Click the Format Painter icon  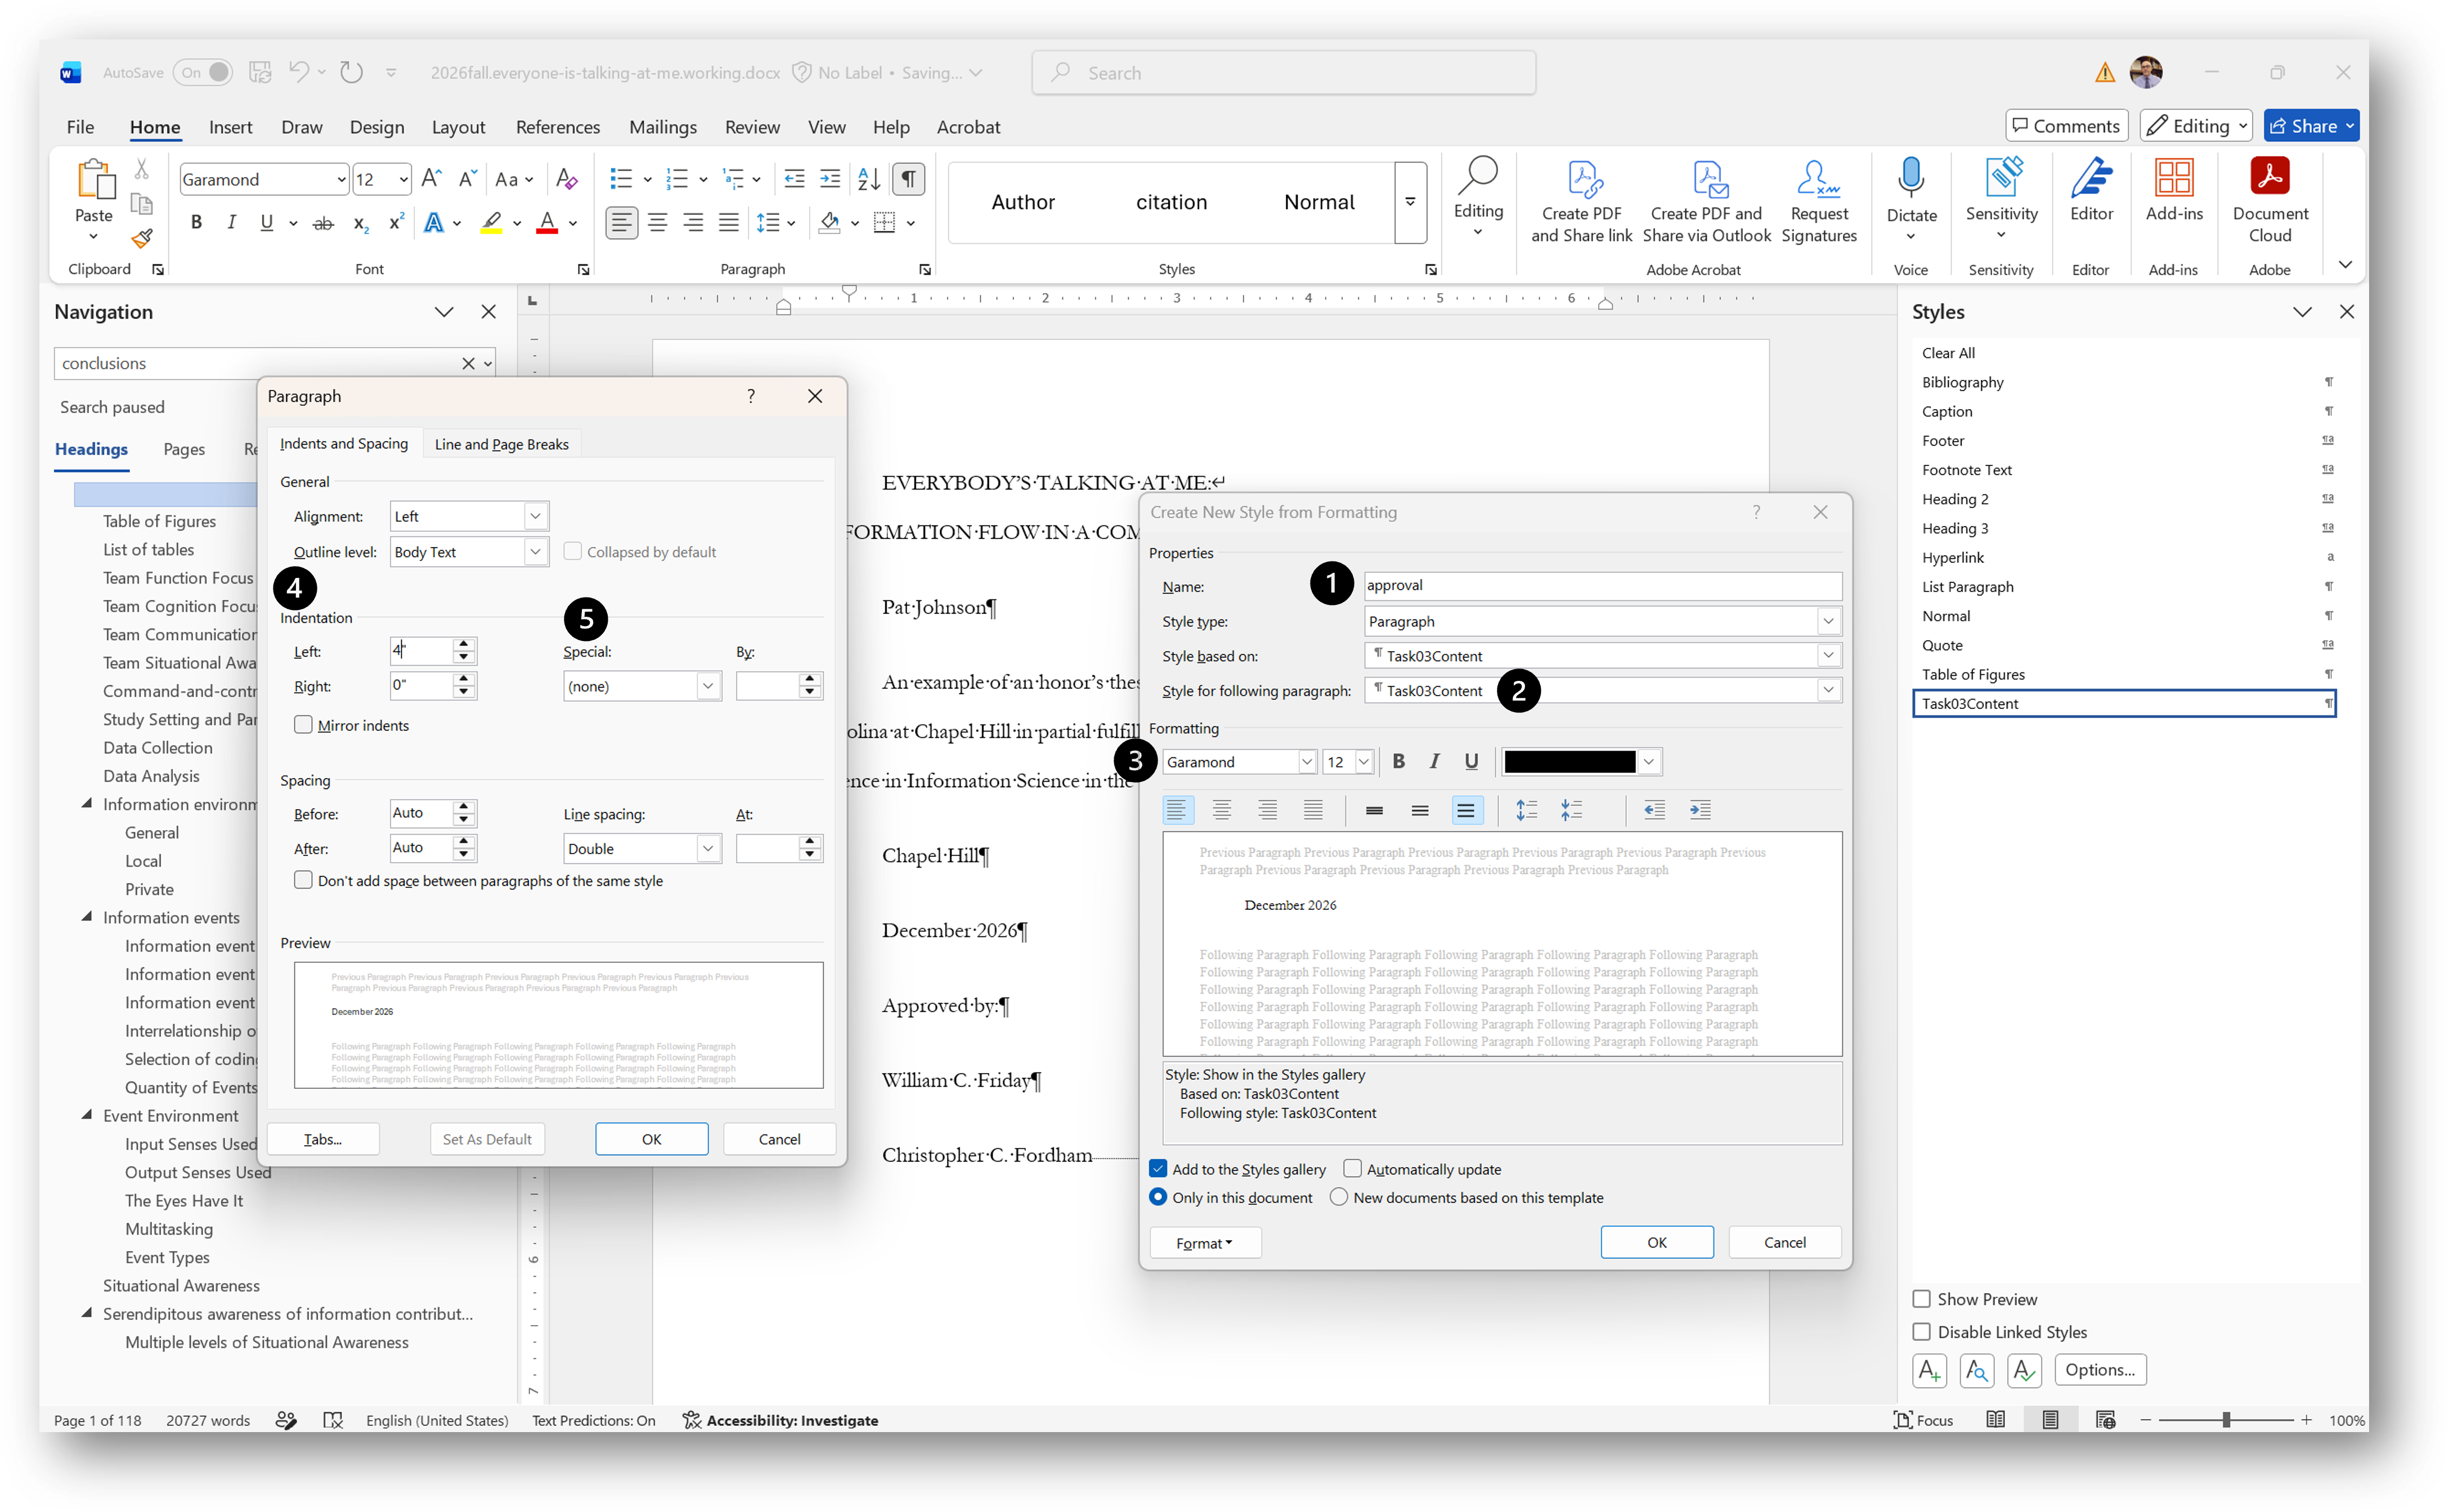pos(142,238)
